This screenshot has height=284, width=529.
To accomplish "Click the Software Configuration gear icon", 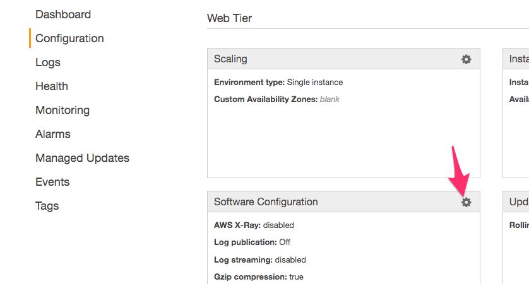I will pyautogui.click(x=466, y=202).
